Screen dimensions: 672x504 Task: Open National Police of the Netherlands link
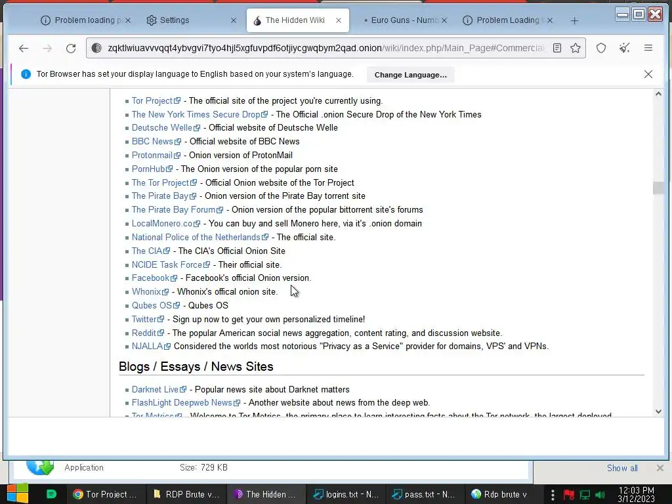point(200,237)
